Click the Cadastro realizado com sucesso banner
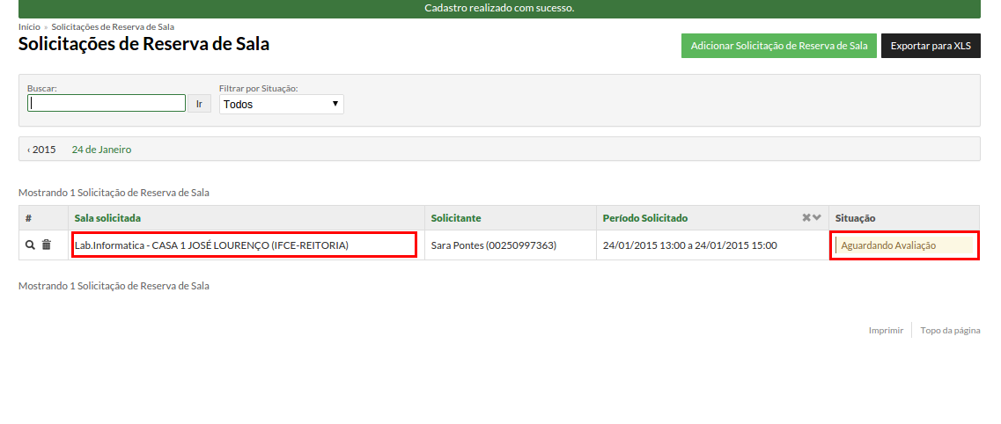 click(x=499, y=8)
